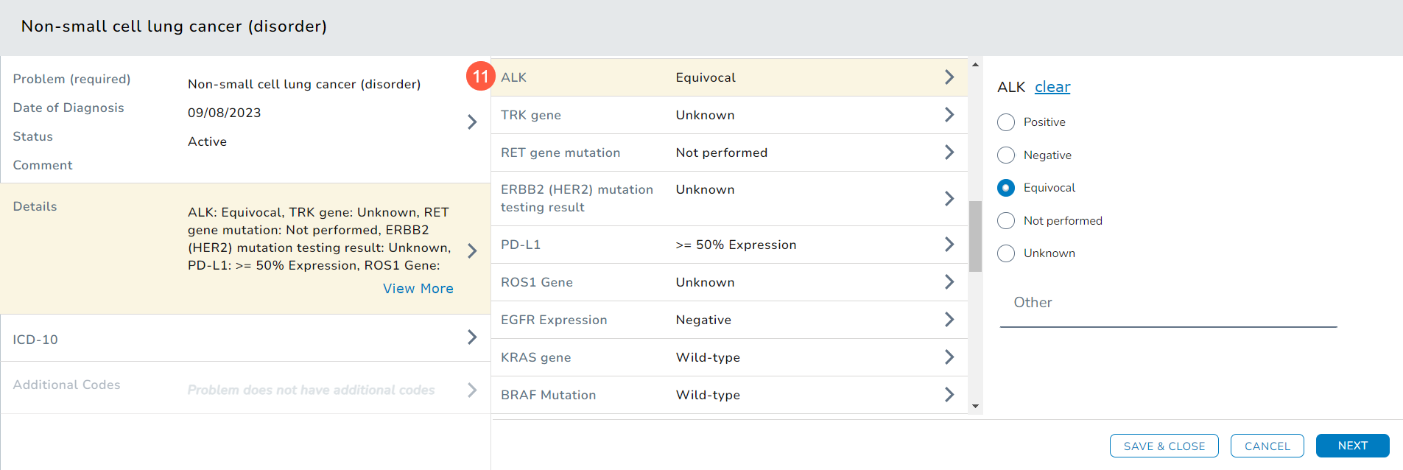Select the ERBB2 (HER2) mutation testing result item
1403x470 pixels.
tap(729, 198)
